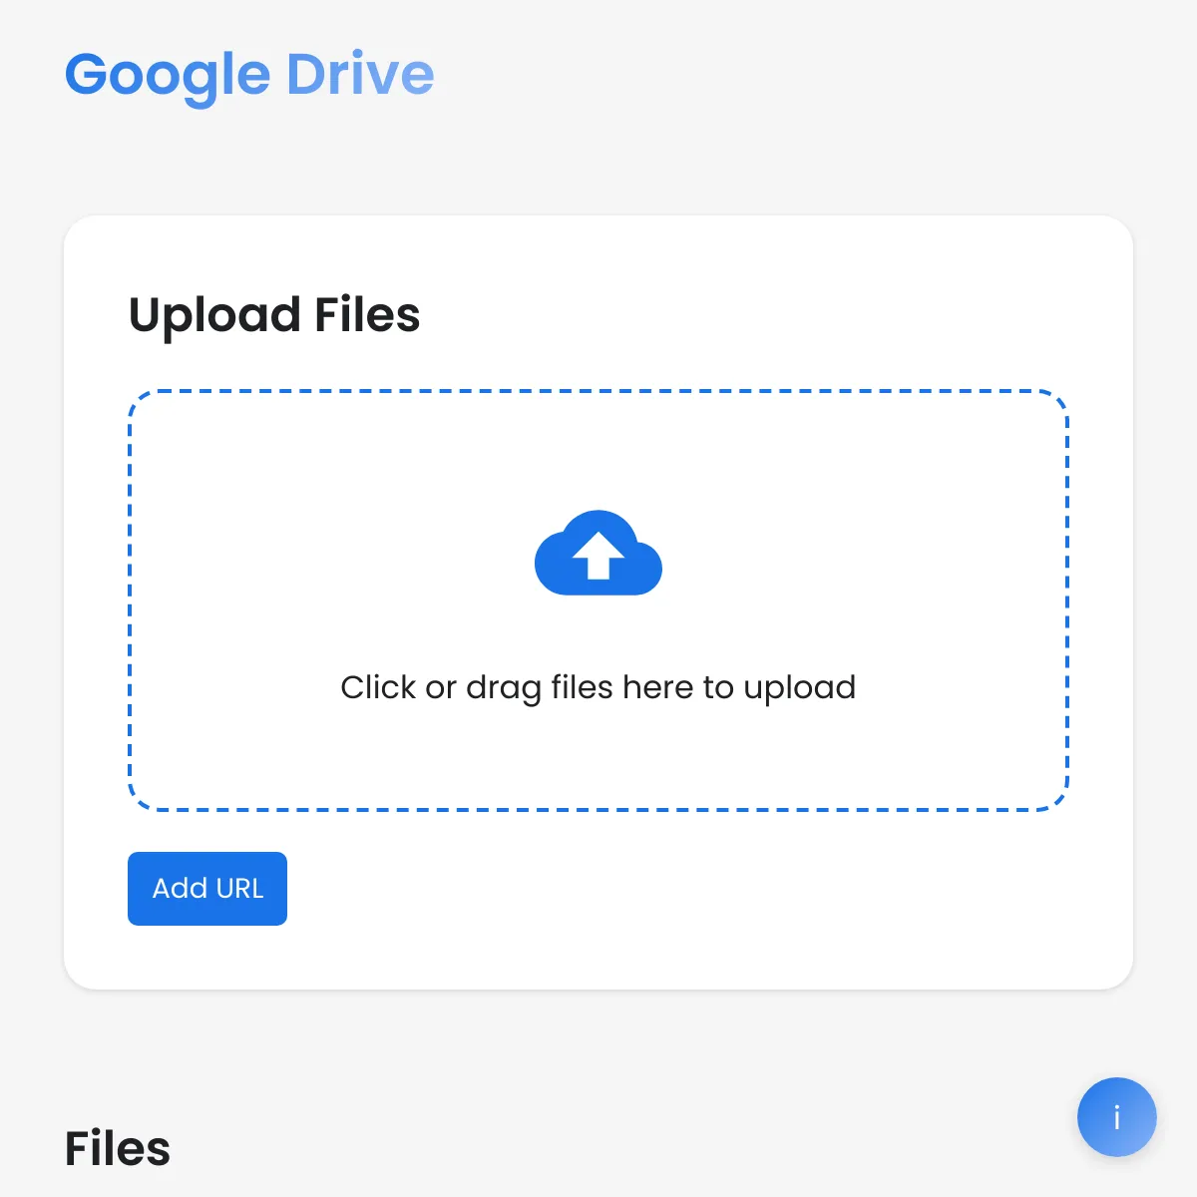Add a file by URL using the blue button
The image size is (1197, 1197).
pyautogui.click(x=207, y=889)
